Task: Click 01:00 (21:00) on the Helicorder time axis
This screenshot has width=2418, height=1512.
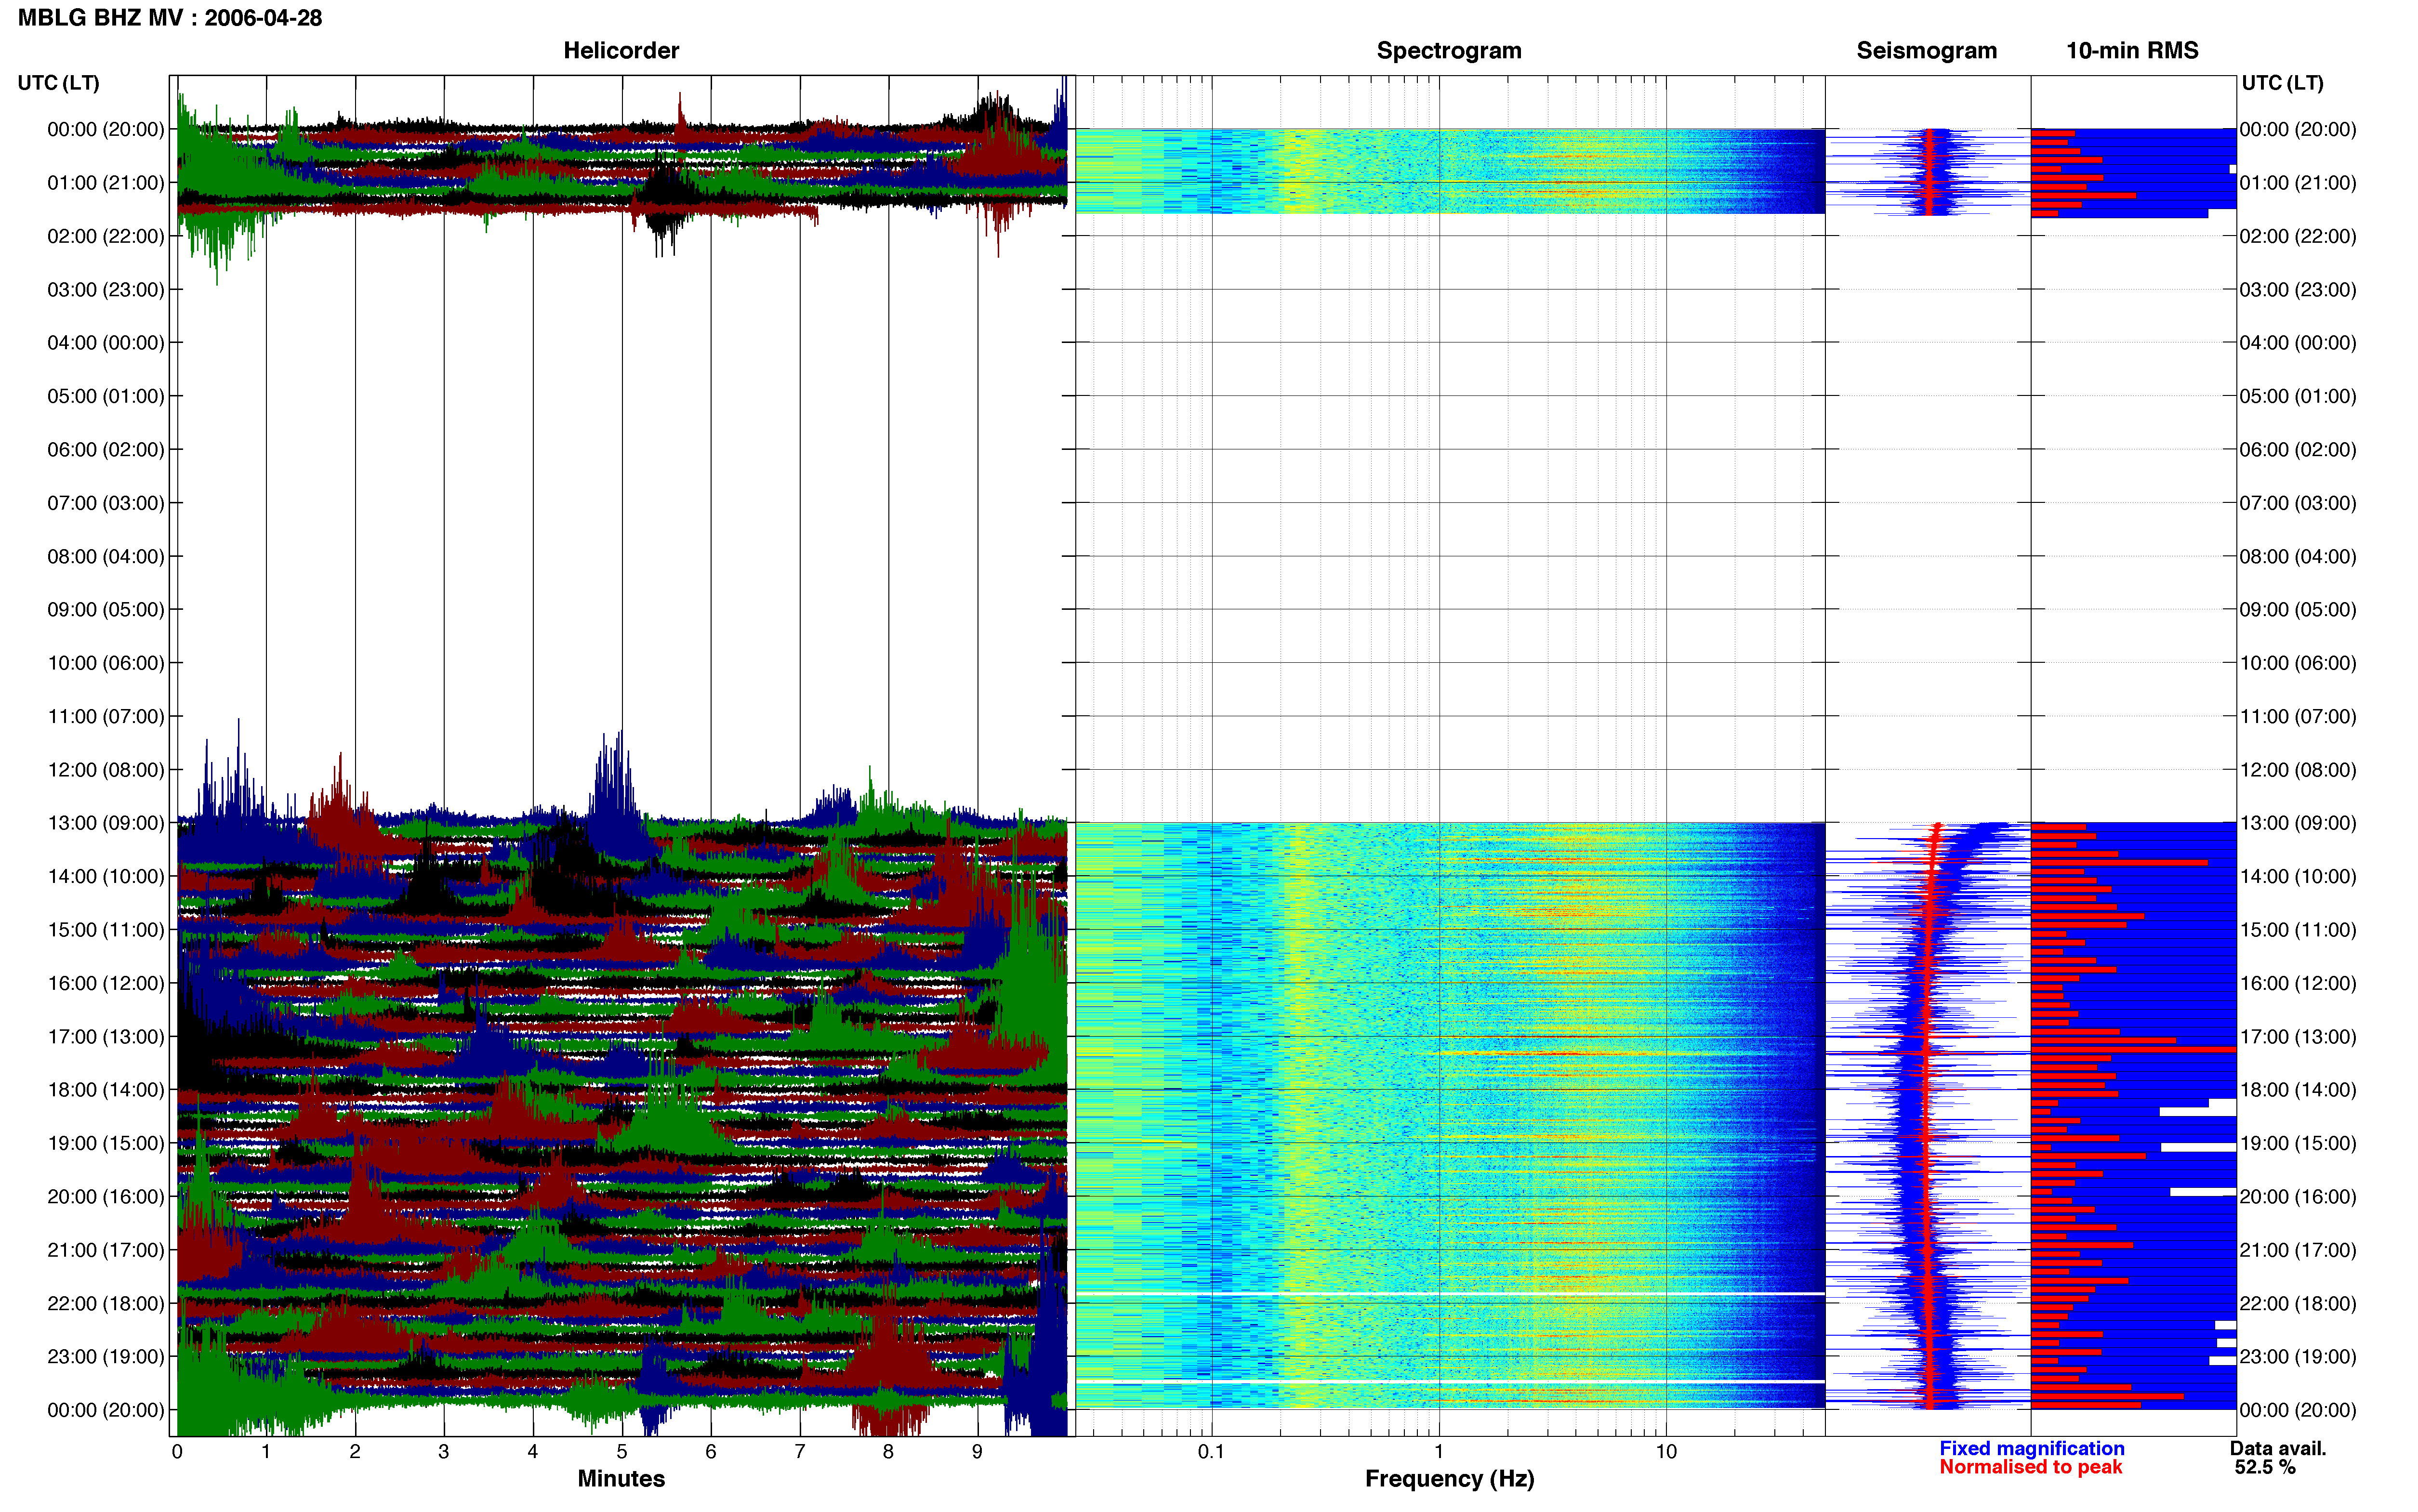Action: pyautogui.click(x=106, y=183)
